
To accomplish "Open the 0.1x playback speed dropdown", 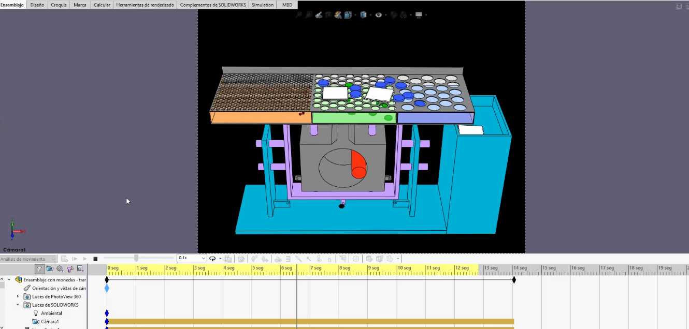I will pyautogui.click(x=192, y=258).
